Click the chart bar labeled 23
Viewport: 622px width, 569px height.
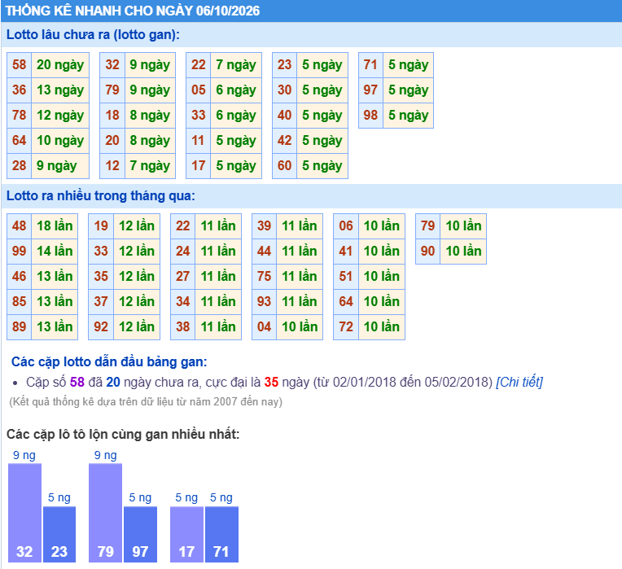tap(59, 534)
